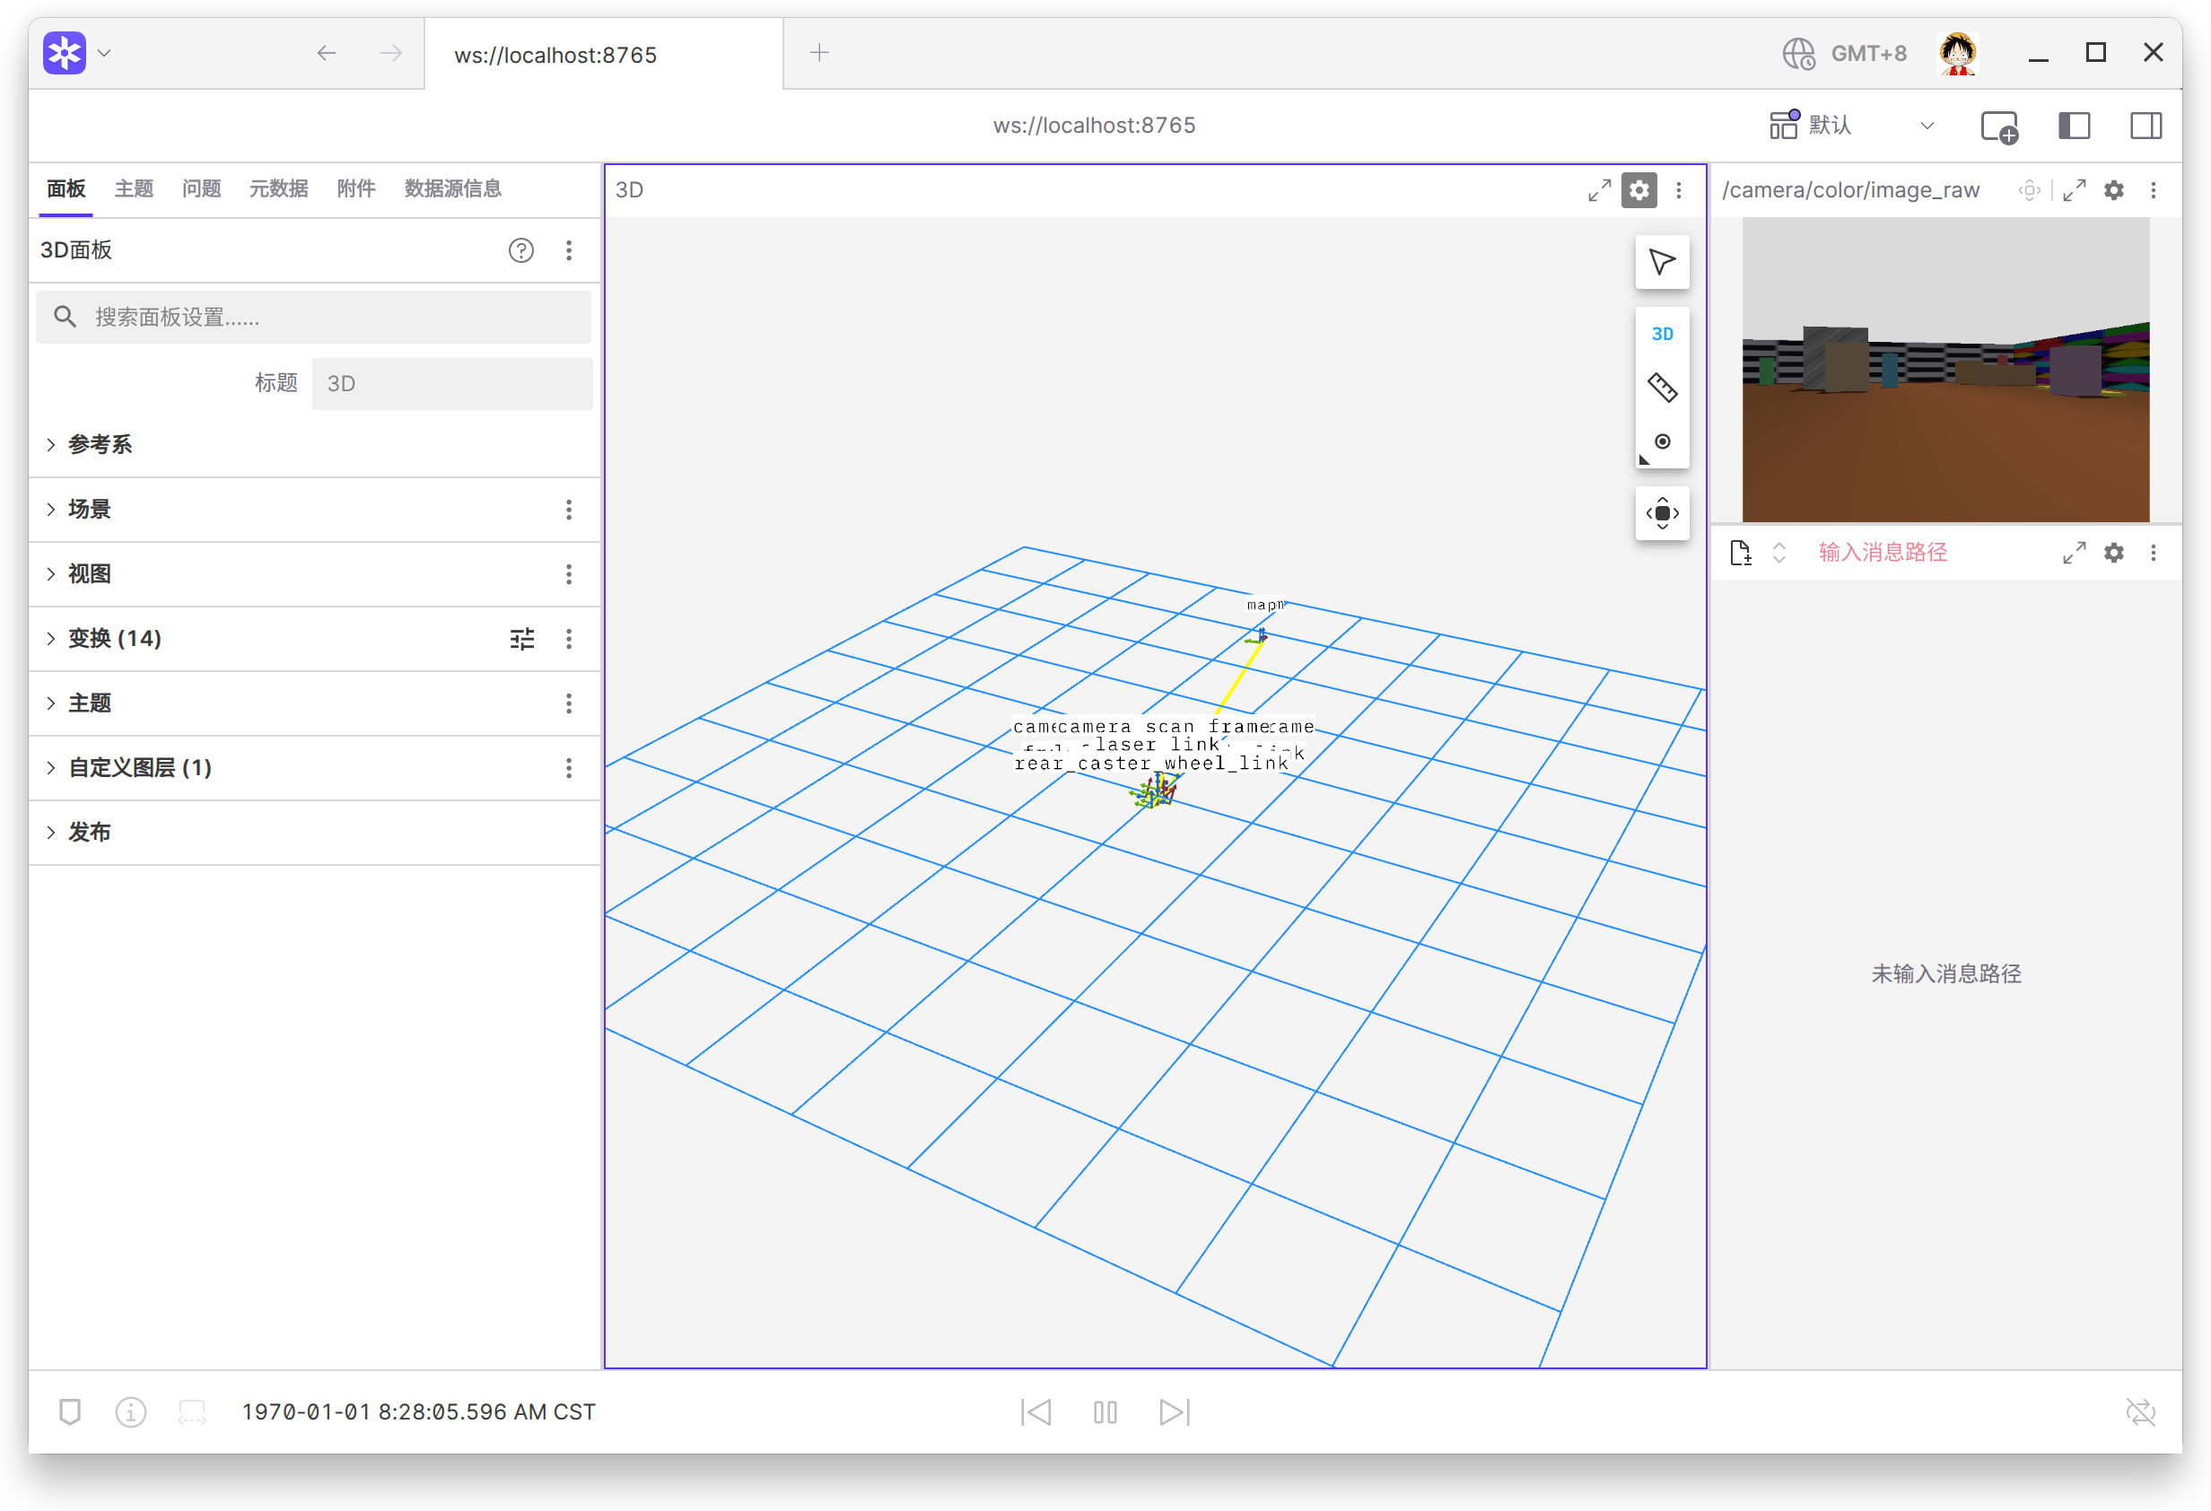Open the app menu chevron beside logo
Viewport: 2211px width, 1511px height.
coord(105,53)
